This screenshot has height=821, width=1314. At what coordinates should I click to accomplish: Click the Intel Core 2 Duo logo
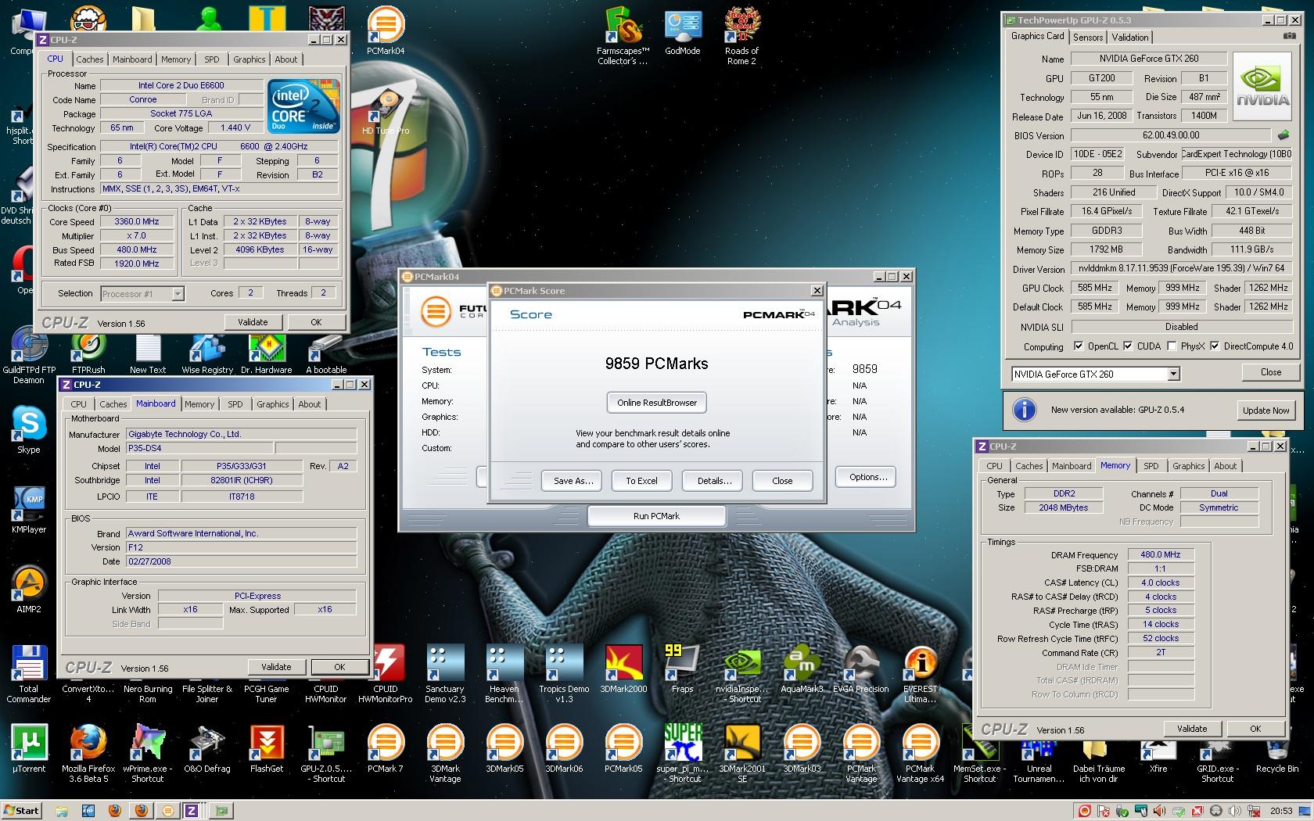click(x=303, y=106)
